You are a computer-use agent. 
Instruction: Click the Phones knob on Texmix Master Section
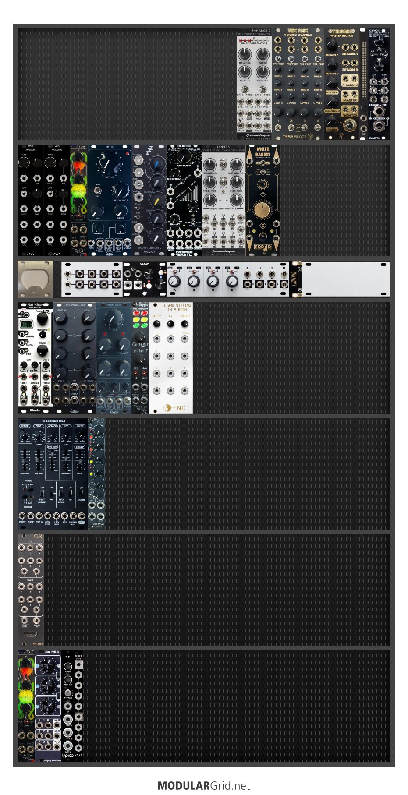coord(332,120)
